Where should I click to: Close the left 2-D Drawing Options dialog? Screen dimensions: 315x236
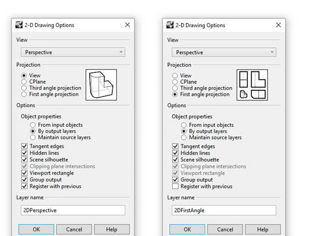(x=127, y=25)
